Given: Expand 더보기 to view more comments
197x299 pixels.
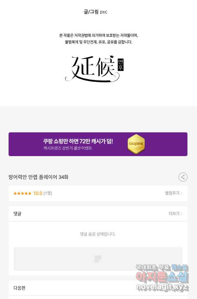Looking at the screenshot, I should click(176, 214).
